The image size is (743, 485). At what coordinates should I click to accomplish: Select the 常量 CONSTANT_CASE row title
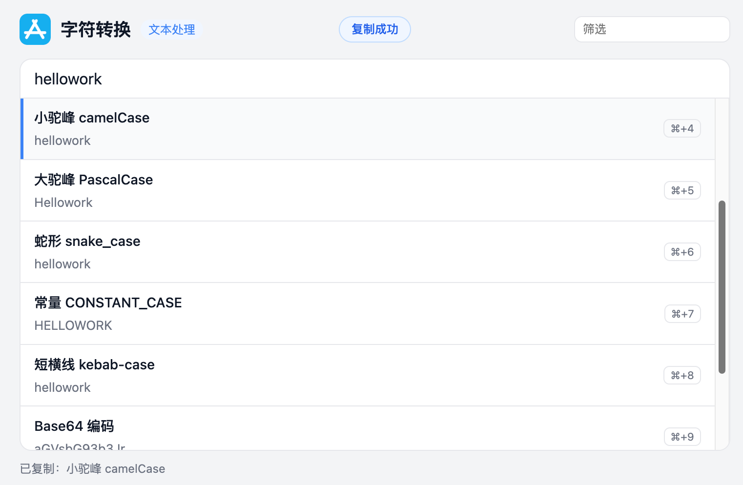point(108,303)
